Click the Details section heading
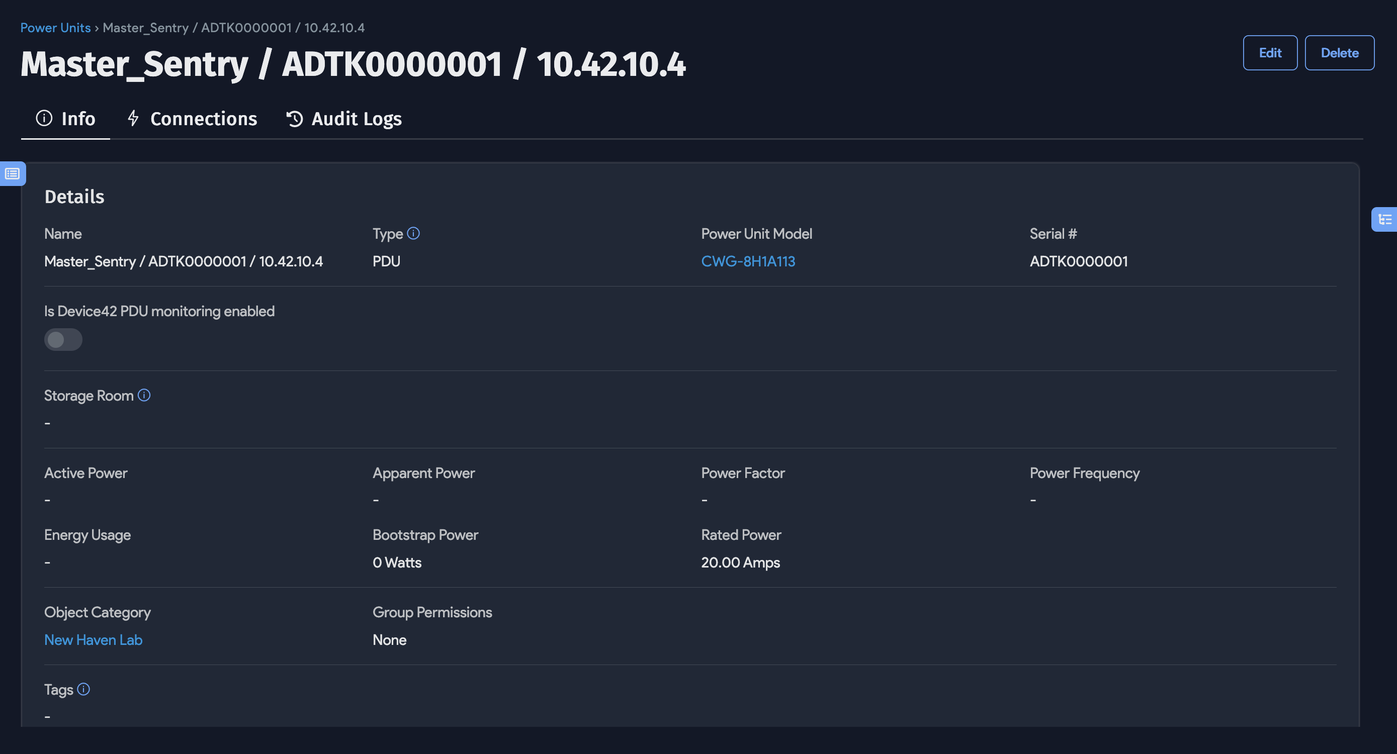Viewport: 1397px width, 754px height. coord(74,197)
